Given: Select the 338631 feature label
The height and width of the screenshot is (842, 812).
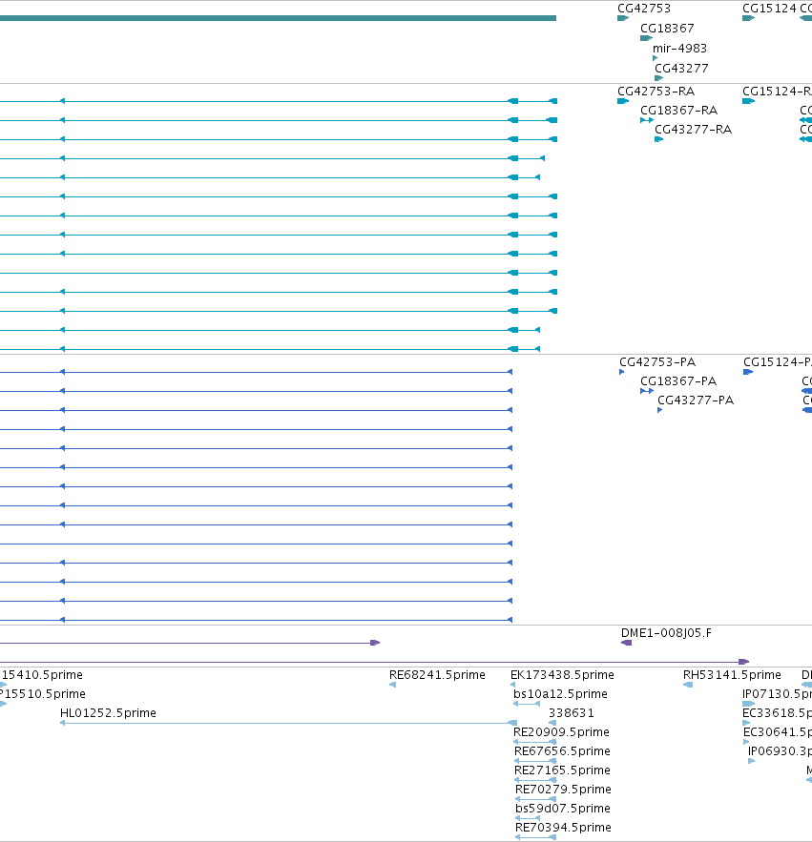Looking at the screenshot, I should (572, 713).
